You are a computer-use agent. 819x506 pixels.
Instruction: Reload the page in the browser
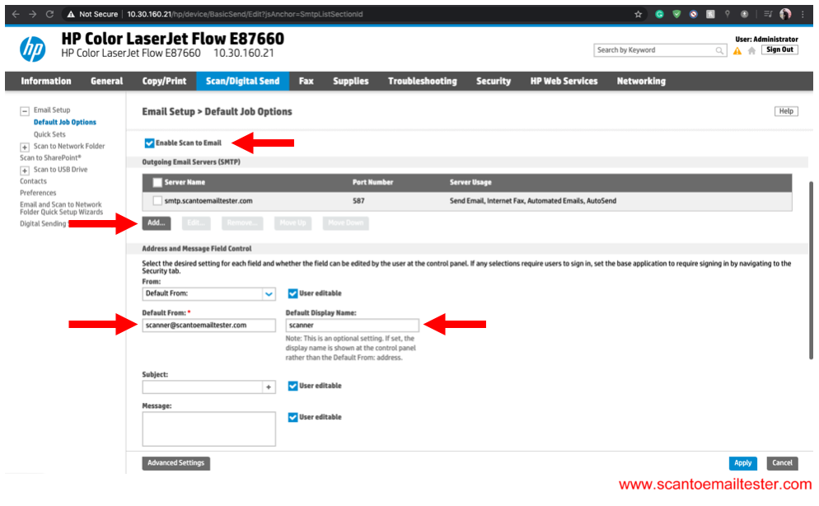click(x=49, y=14)
